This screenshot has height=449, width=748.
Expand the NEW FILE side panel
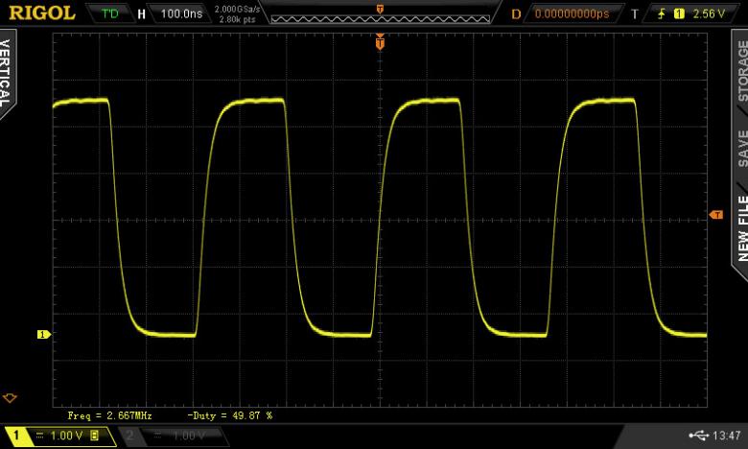pyautogui.click(x=740, y=226)
